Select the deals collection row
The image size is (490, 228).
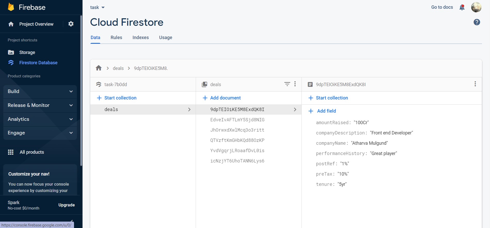143,110
